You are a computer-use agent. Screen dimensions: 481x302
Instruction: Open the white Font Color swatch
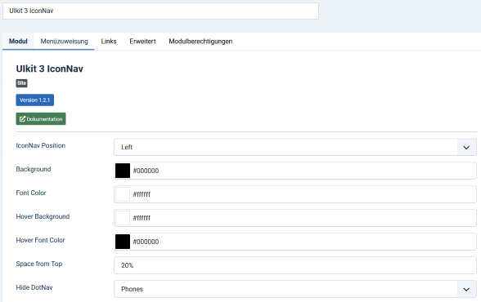(123, 194)
